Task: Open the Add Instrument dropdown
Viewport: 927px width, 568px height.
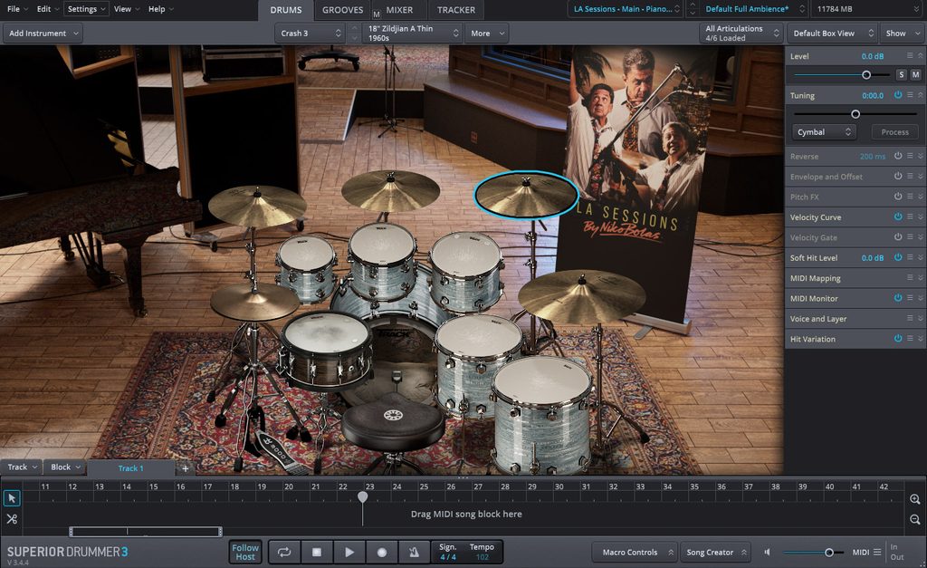Action: [43, 34]
